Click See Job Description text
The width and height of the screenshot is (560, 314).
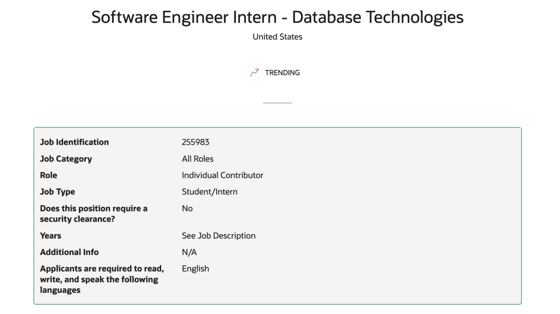tap(219, 235)
